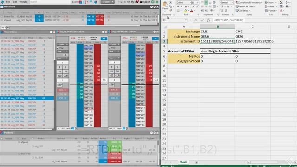297x167 pixels.
Task: Open the Edit menu in TT
Action: point(15,2)
